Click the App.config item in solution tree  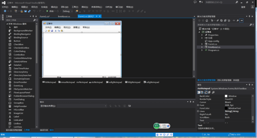point(213,41)
